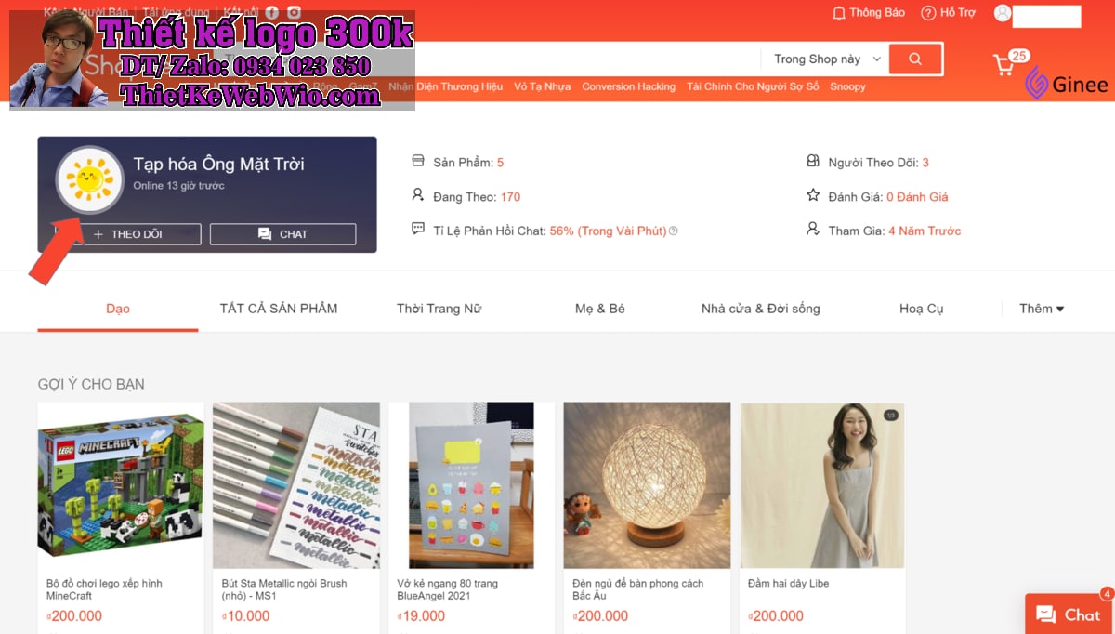Click the Snoopy suggested search link

coord(847,86)
